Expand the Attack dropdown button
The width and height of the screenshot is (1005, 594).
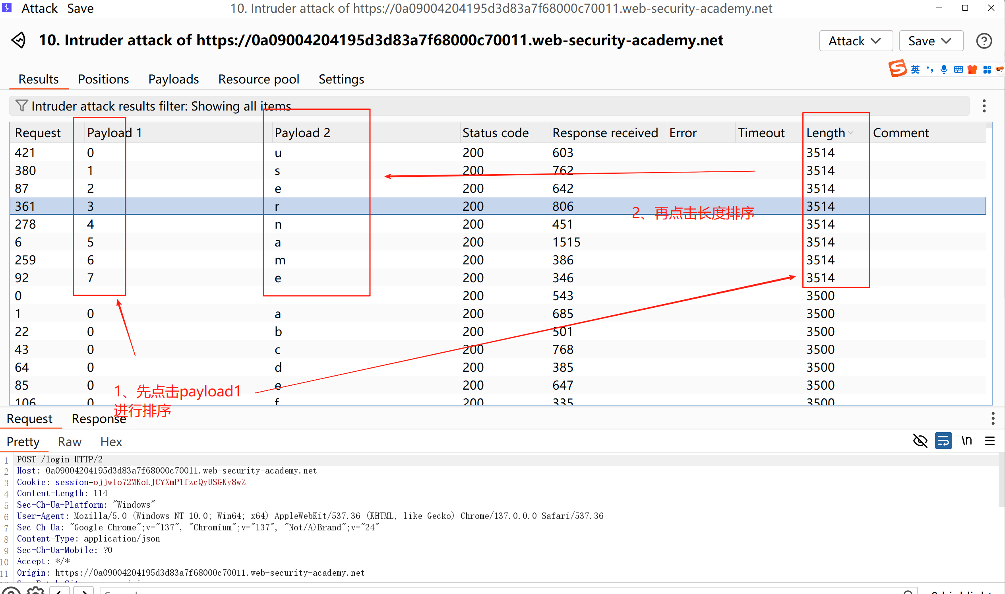click(855, 41)
